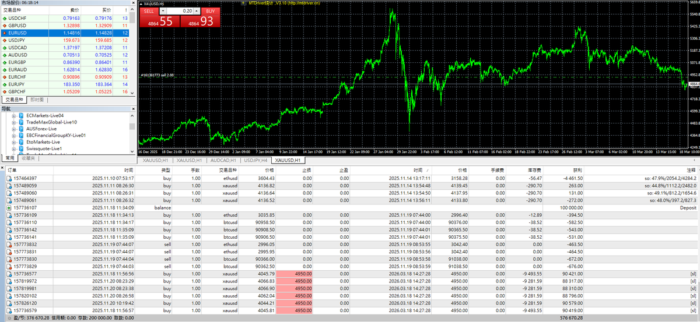Click the order icon for ticket 157826120

(x=8, y=303)
